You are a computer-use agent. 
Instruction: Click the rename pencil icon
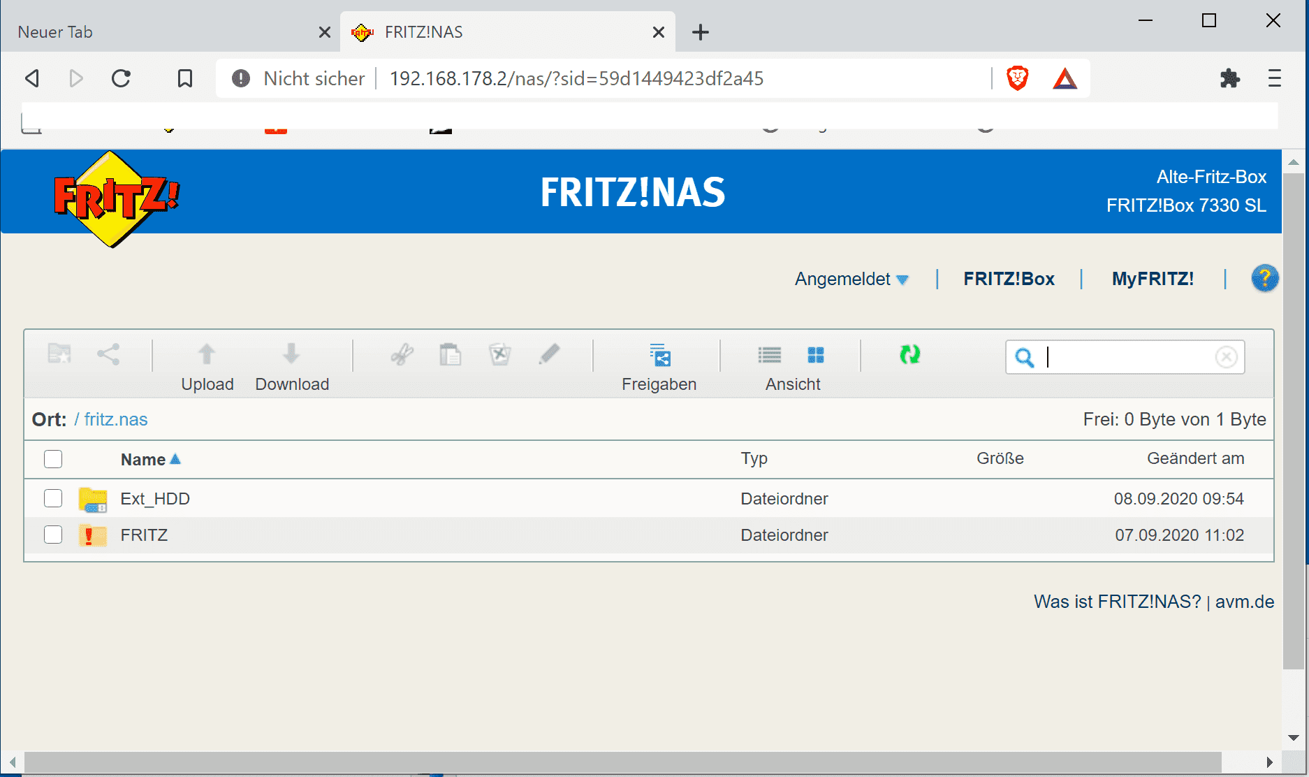point(550,354)
